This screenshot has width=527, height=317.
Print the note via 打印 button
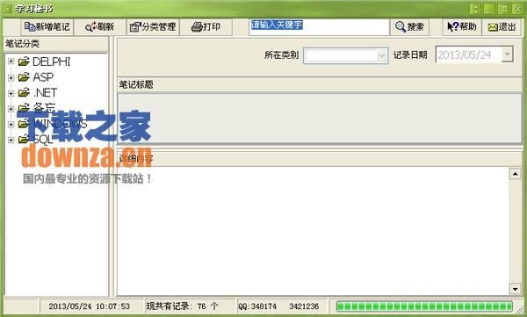click(x=206, y=27)
